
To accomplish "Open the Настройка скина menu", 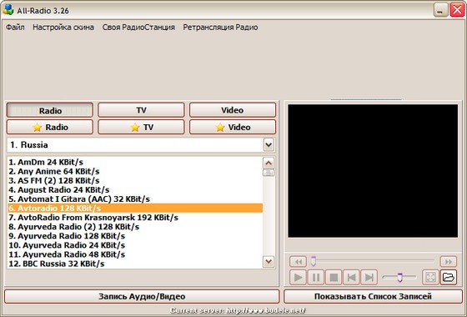I will [x=63, y=27].
